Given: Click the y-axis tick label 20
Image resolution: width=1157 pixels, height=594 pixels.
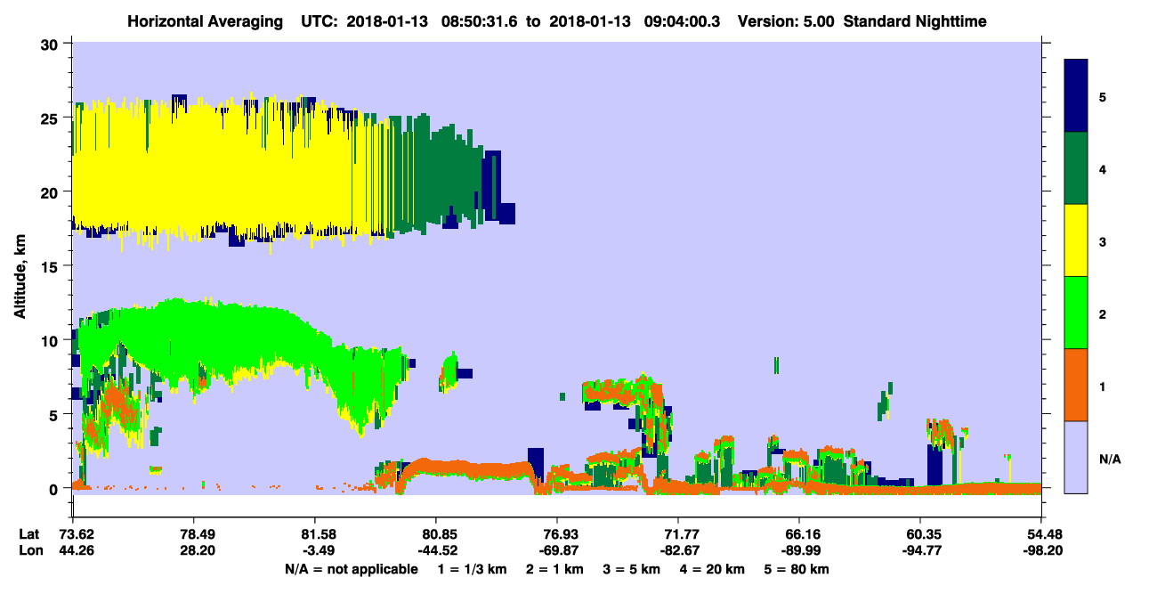Looking at the screenshot, I should tap(51, 192).
